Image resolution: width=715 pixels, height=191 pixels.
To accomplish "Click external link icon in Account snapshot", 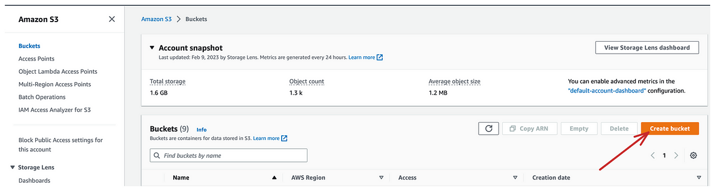I will click(x=380, y=57).
